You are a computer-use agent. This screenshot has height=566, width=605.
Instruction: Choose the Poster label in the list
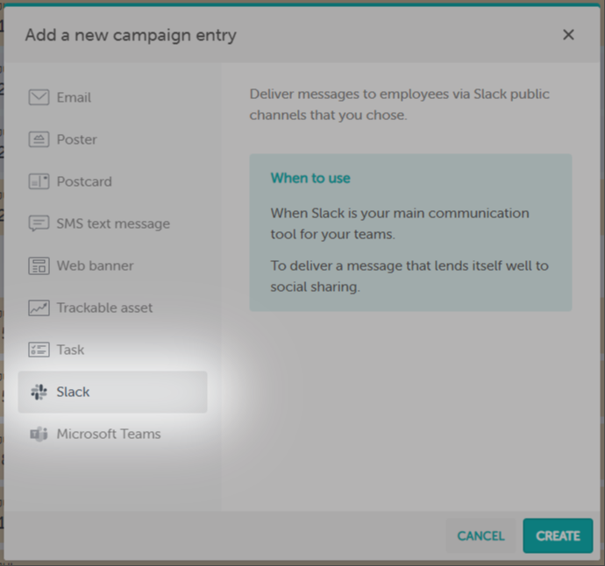(77, 139)
